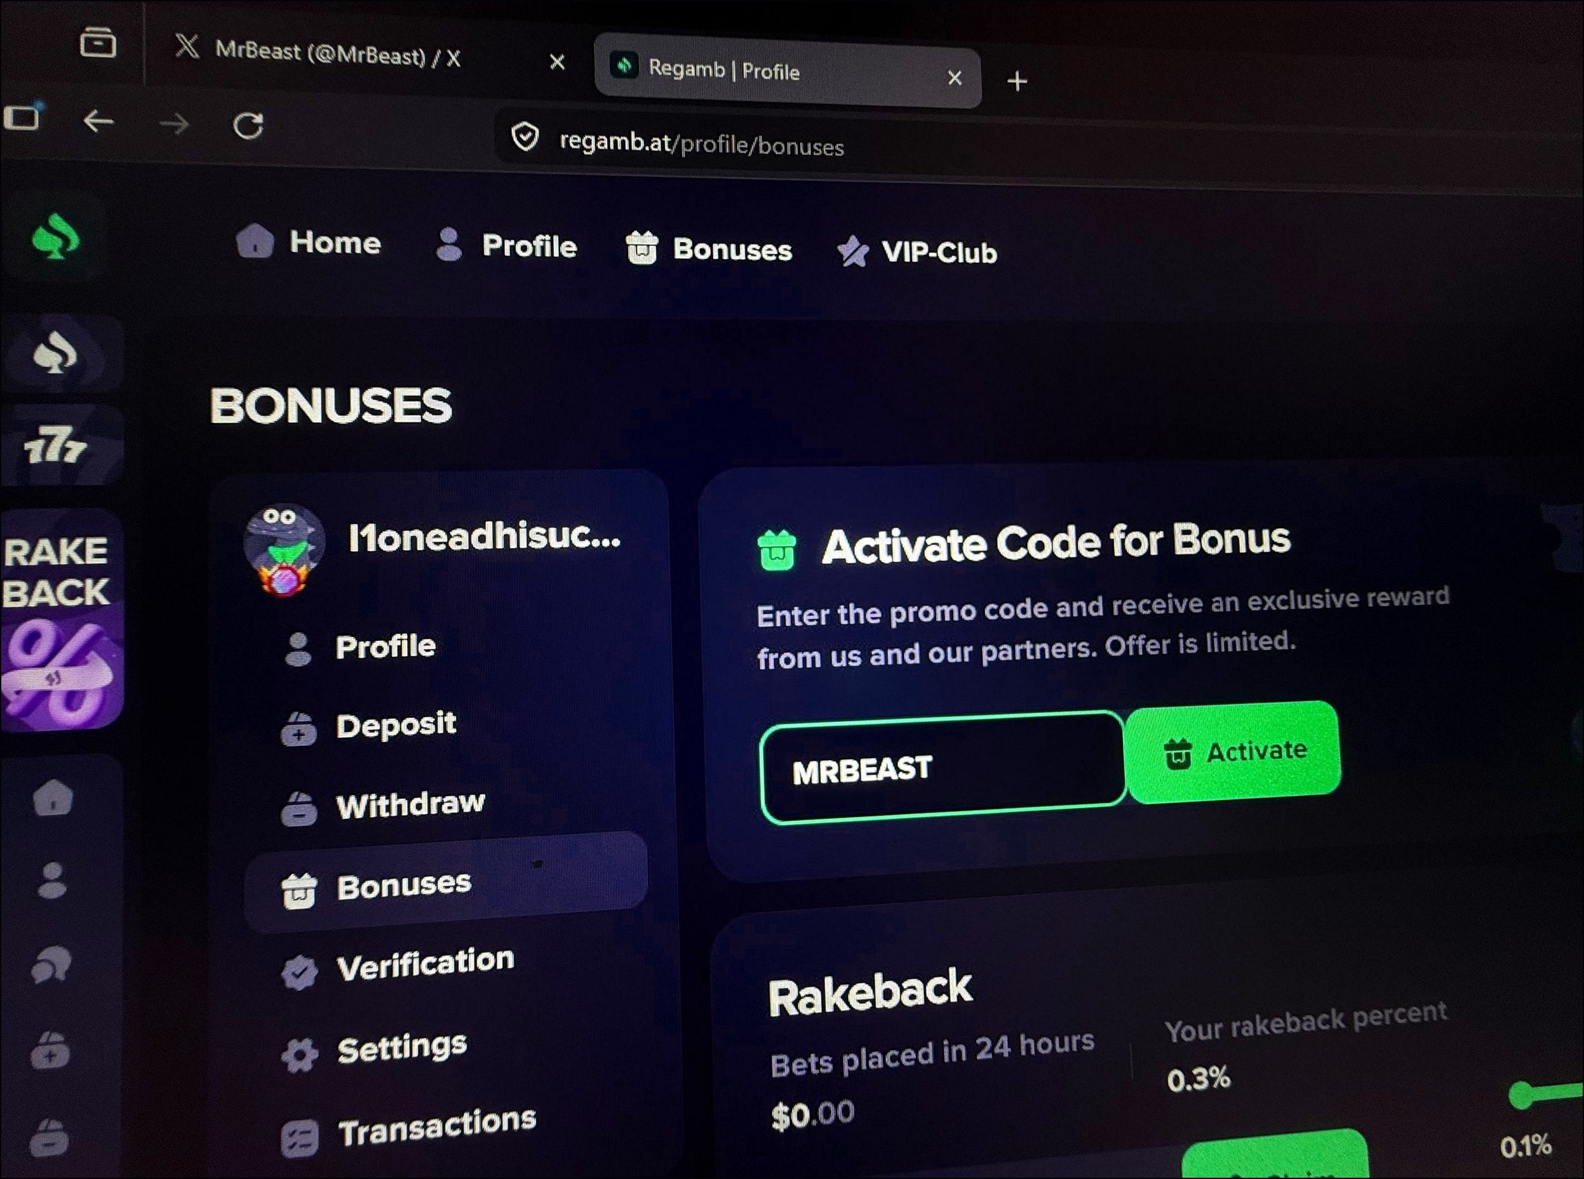Open VIP-Club in the top navigation
This screenshot has width=1584, height=1179.
917,251
